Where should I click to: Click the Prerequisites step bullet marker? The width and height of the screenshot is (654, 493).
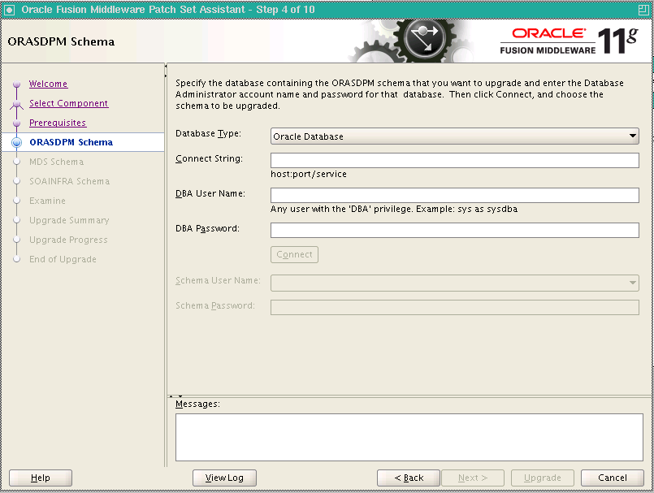pos(17,123)
